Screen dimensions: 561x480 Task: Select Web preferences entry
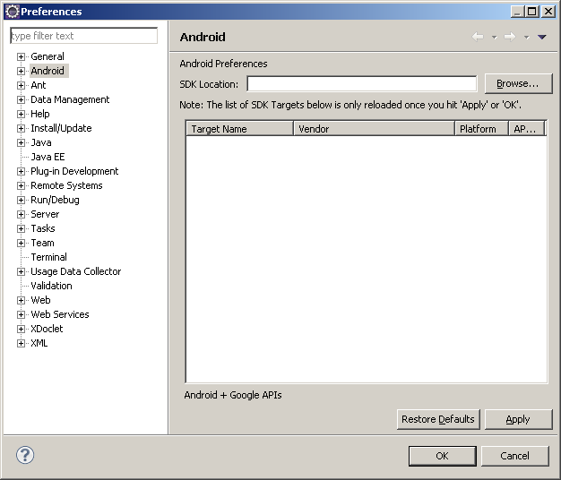(x=41, y=300)
